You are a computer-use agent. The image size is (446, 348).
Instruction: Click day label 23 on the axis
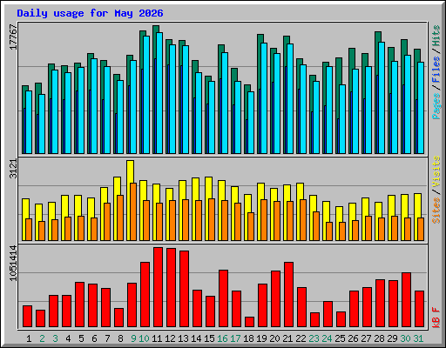(314, 338)
